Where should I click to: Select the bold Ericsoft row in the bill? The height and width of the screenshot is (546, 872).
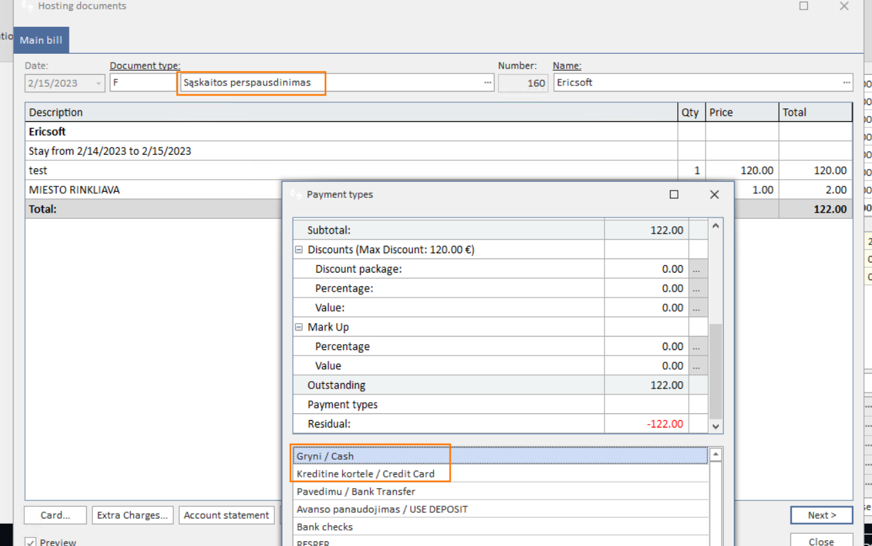pos(439,132)
